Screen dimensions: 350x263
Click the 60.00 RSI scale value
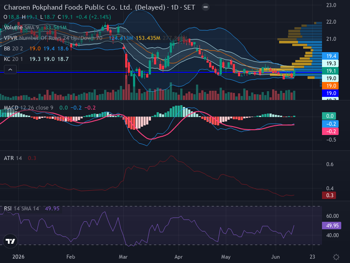[332, 216]
